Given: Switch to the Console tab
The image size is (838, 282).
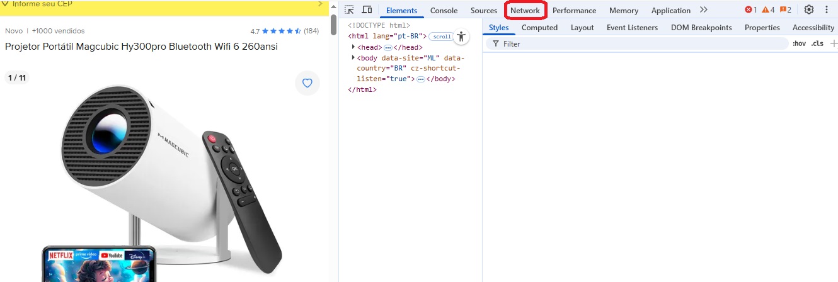Looking at the screenshot, I should (444, 11).
